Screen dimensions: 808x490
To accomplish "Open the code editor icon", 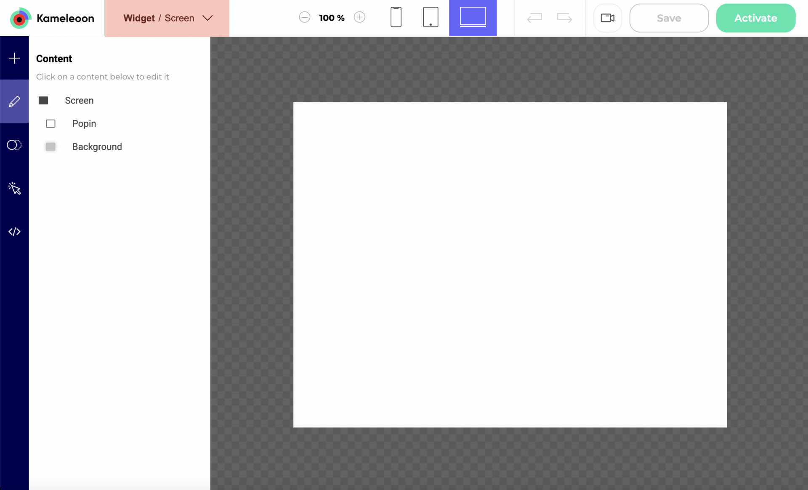I will click(14, 232).
